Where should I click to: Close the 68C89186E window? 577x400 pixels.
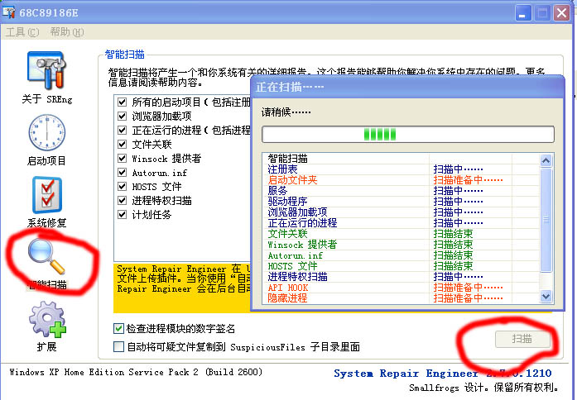coord(561,13)
